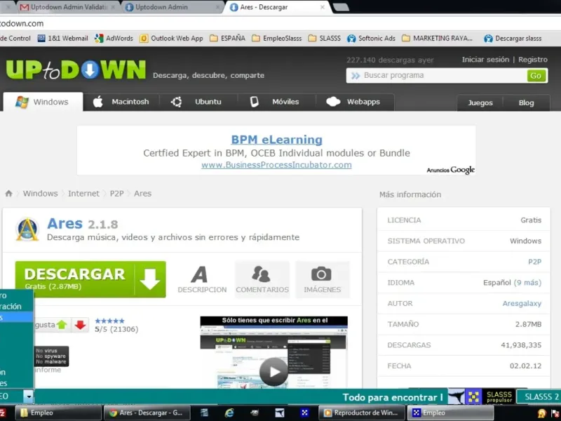Click the 41,938,335 downloads value
561x421 pixels.
click(521, 345)
